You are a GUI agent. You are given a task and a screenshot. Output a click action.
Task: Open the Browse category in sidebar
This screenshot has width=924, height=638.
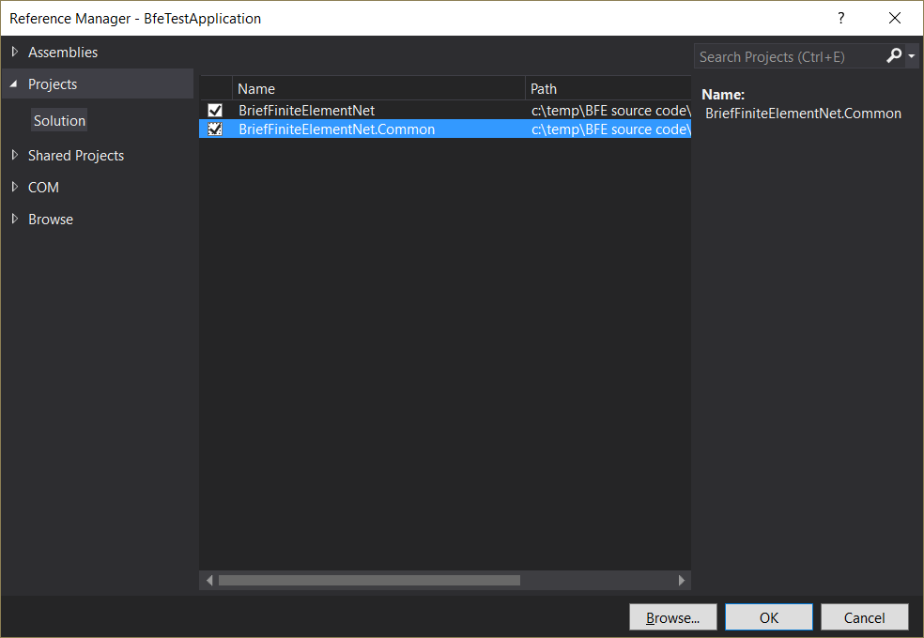point(51,219)
